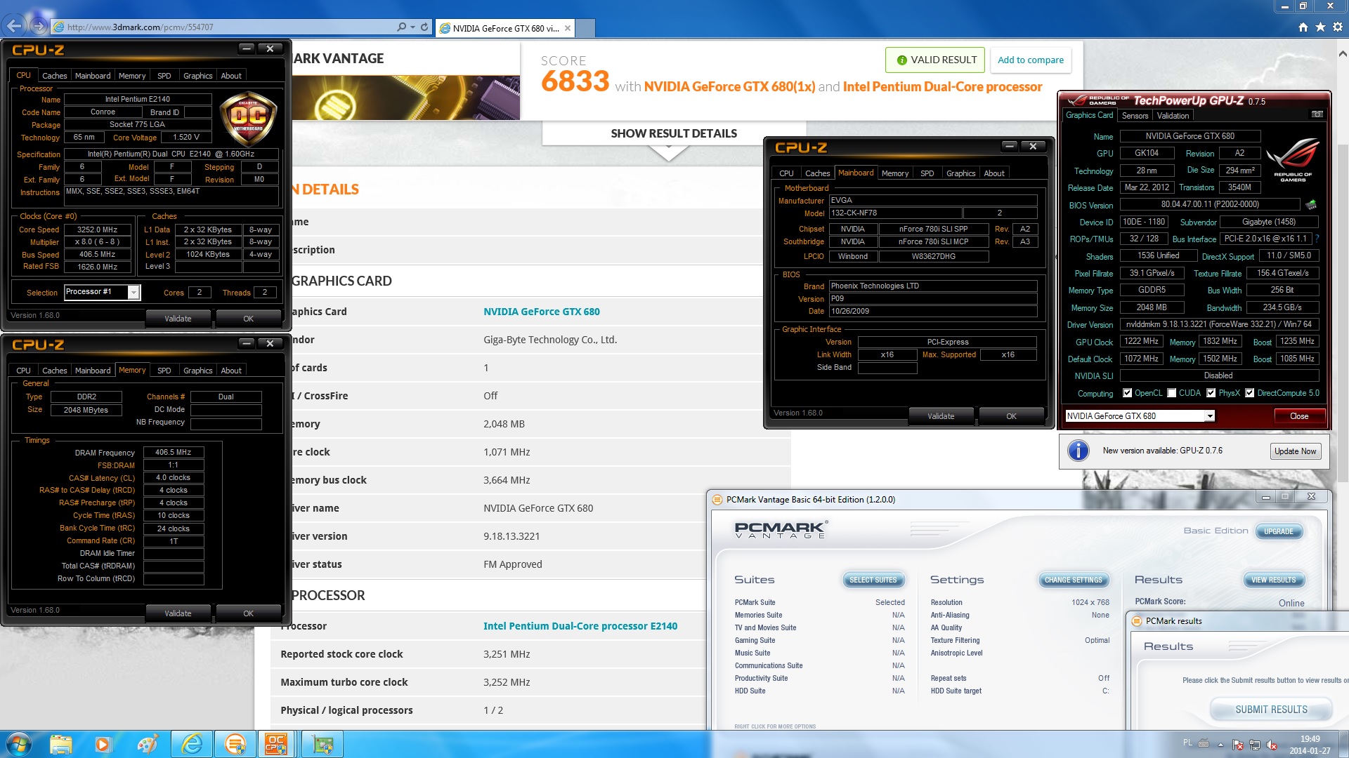The height and width of the screenshot is (758, 1349).
Task: Toggle the CUDA checkbox in GPU-Z
Action: pos(1171,393)
